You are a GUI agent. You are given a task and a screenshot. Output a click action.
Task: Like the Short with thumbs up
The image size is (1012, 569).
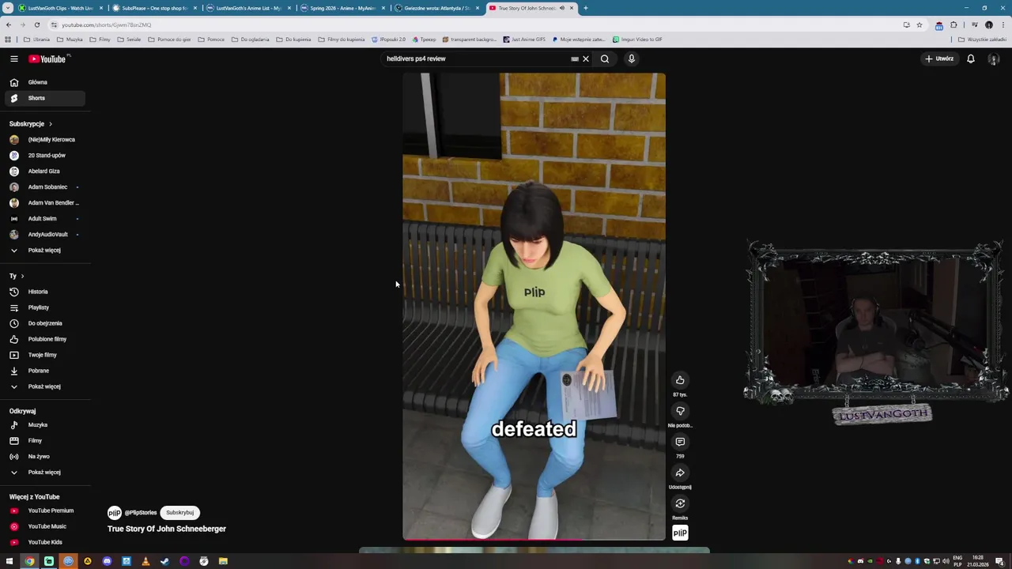(x=680, y=380)
